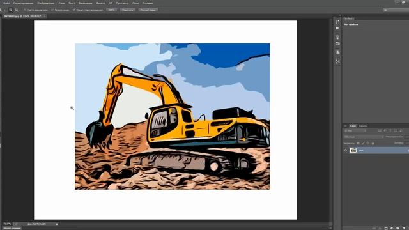The height and width of the screenshot is (230, 409).
Task: Open the blending mode 'Обычные' dropdown
Action: [x=364, y=137]
